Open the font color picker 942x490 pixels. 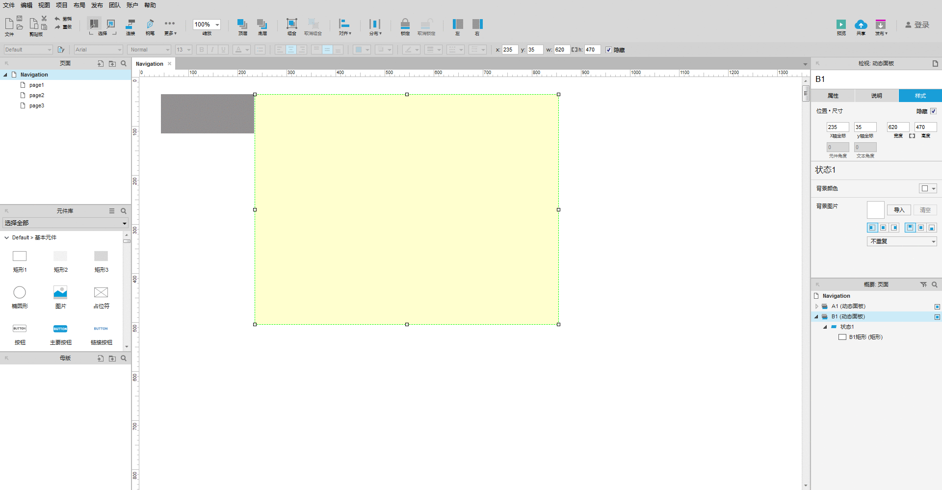point(241,50)
